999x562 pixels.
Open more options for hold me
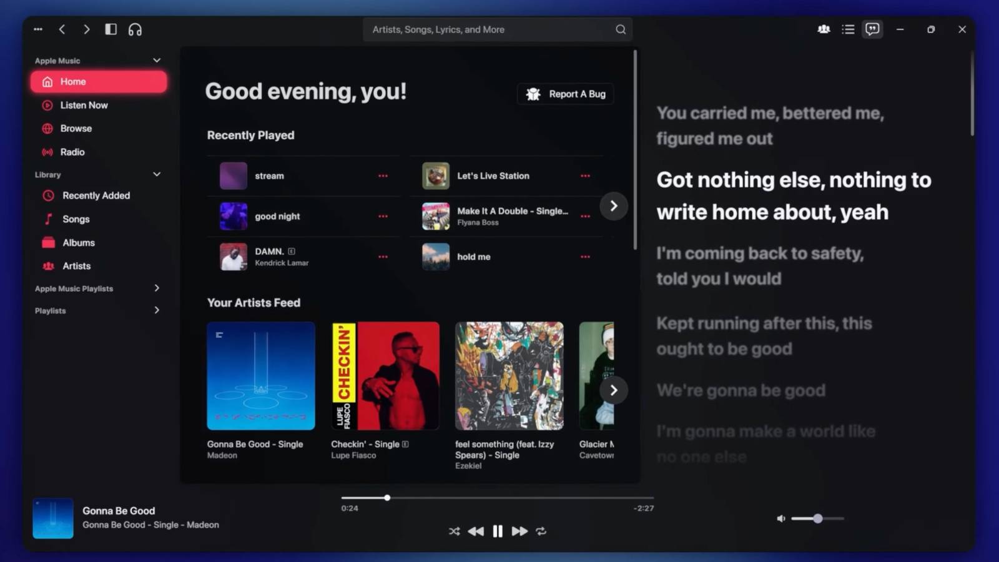point(585,257)
